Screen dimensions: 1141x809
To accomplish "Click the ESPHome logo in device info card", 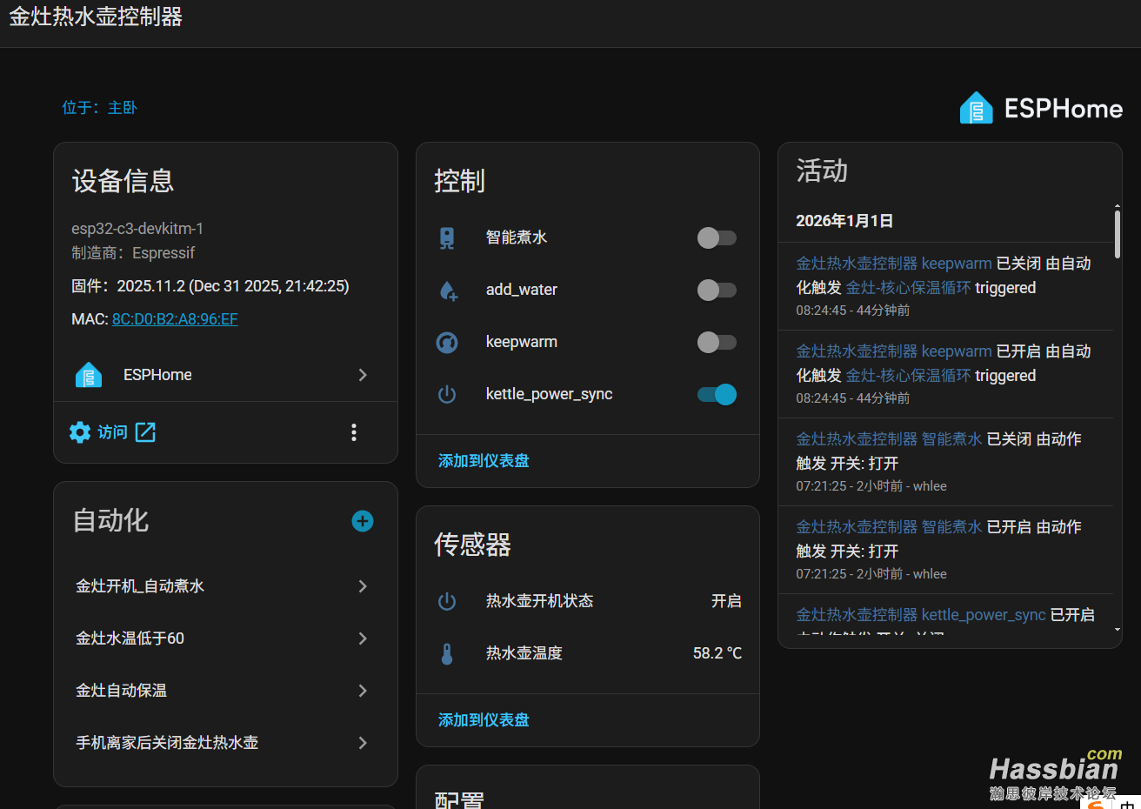I will click(88, 374).
